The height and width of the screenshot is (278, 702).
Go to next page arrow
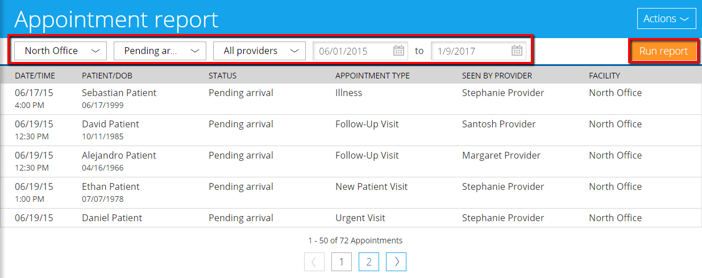pyautogui.click(x=396, y=262)
